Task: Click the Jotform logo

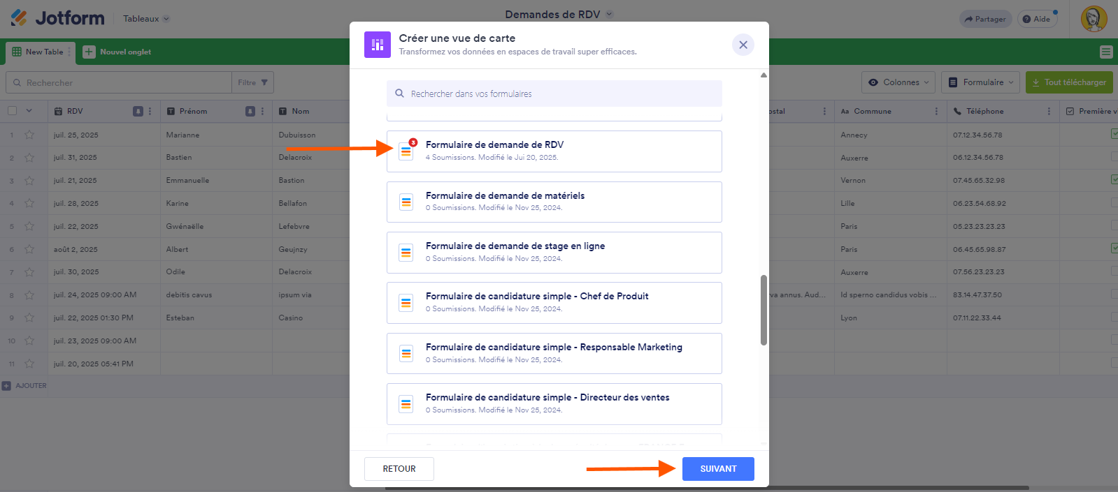Action: pyautogui.click(x=57, y=18)
